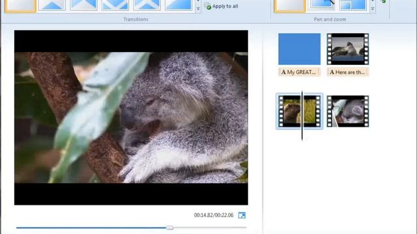The width and height of the screenshot is (417, 234).
Task: Select the koala clip in storyboard
Action: [x=347, y=111]
